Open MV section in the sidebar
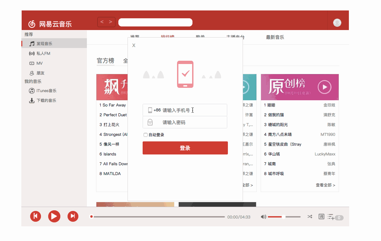Image resolution: width=381 pixels, height=241 pixels. (39, 63)
